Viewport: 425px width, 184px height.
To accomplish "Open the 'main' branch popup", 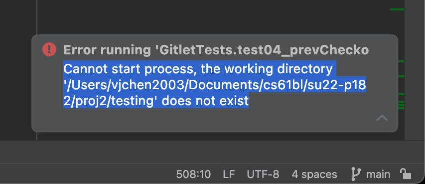I will (x=378, y=174).
